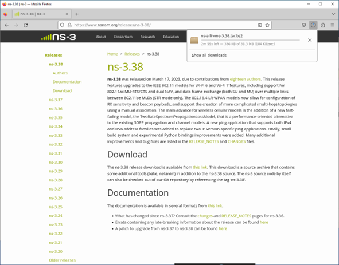Click the ns-3 site logo
339x265 pixels.
pyautogui.click(x=59, y=37)
